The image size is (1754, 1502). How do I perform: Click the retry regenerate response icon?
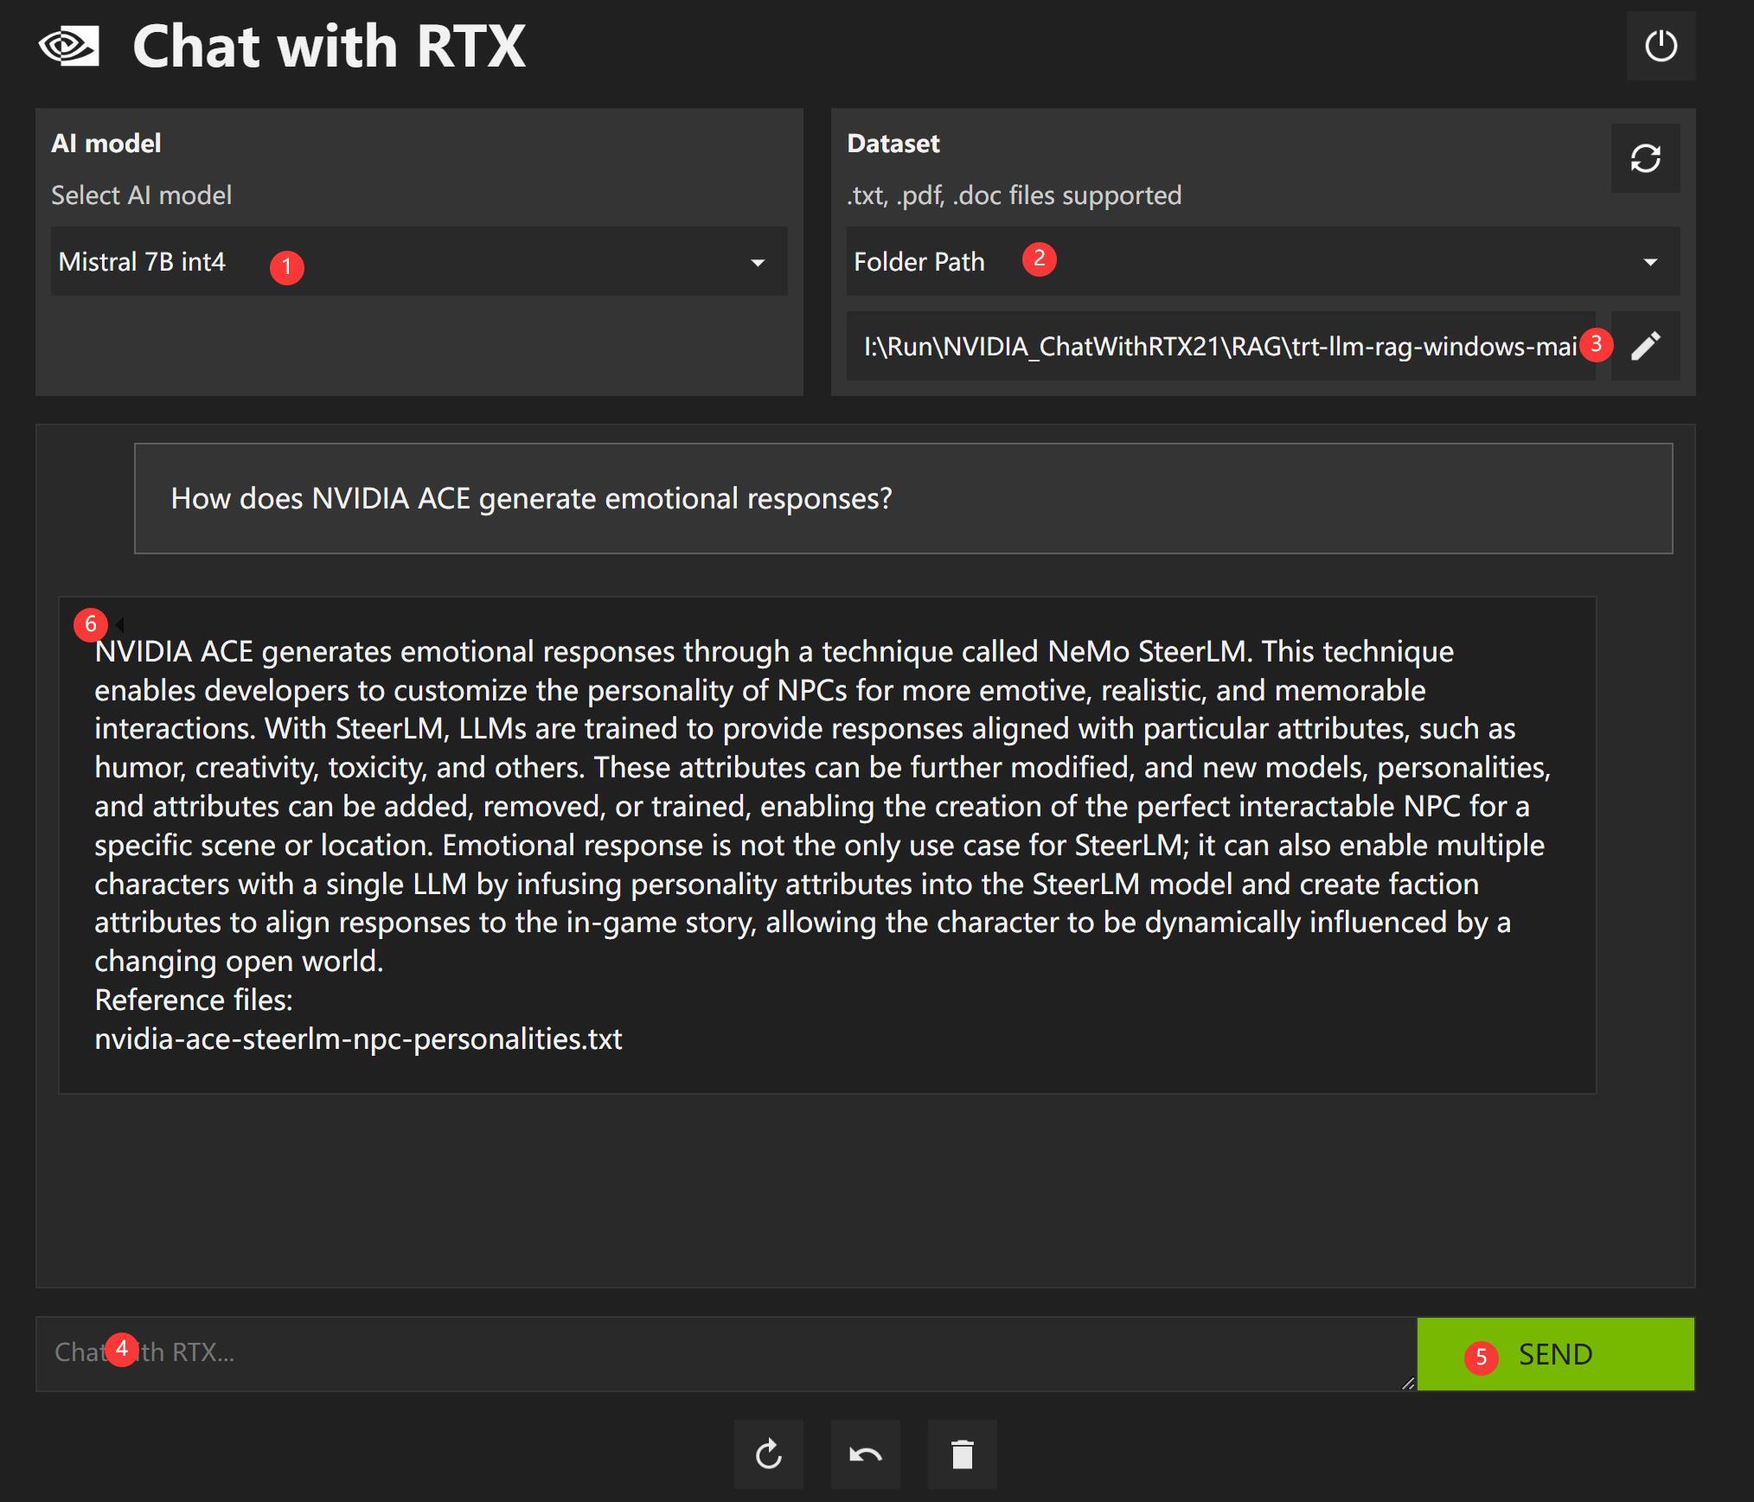point(769,1454)
